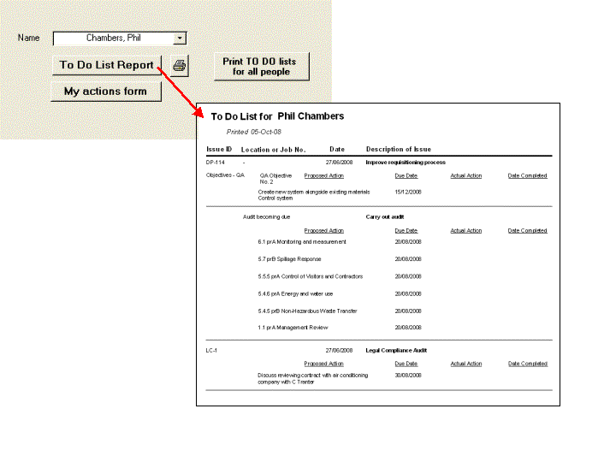Screen dimensions: 616x462
Task: Click the 1.1 prA Management Review action
Action: pyautogui.click(x=293, y=328)
